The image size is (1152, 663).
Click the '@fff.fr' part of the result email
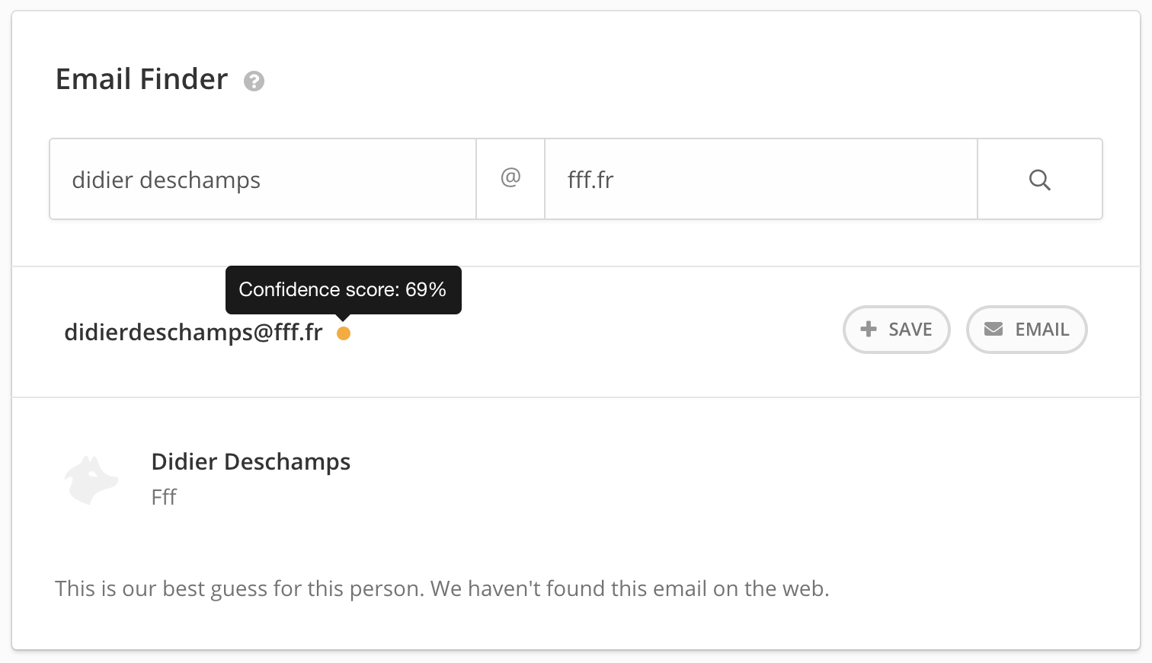(x=288, y=333)
